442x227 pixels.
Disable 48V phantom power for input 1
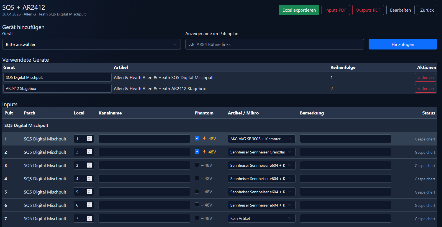197,138
